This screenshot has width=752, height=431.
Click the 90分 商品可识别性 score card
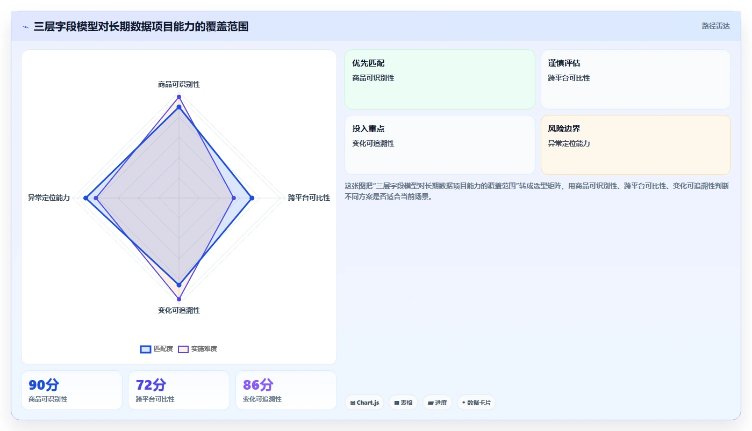coord(71,390)
